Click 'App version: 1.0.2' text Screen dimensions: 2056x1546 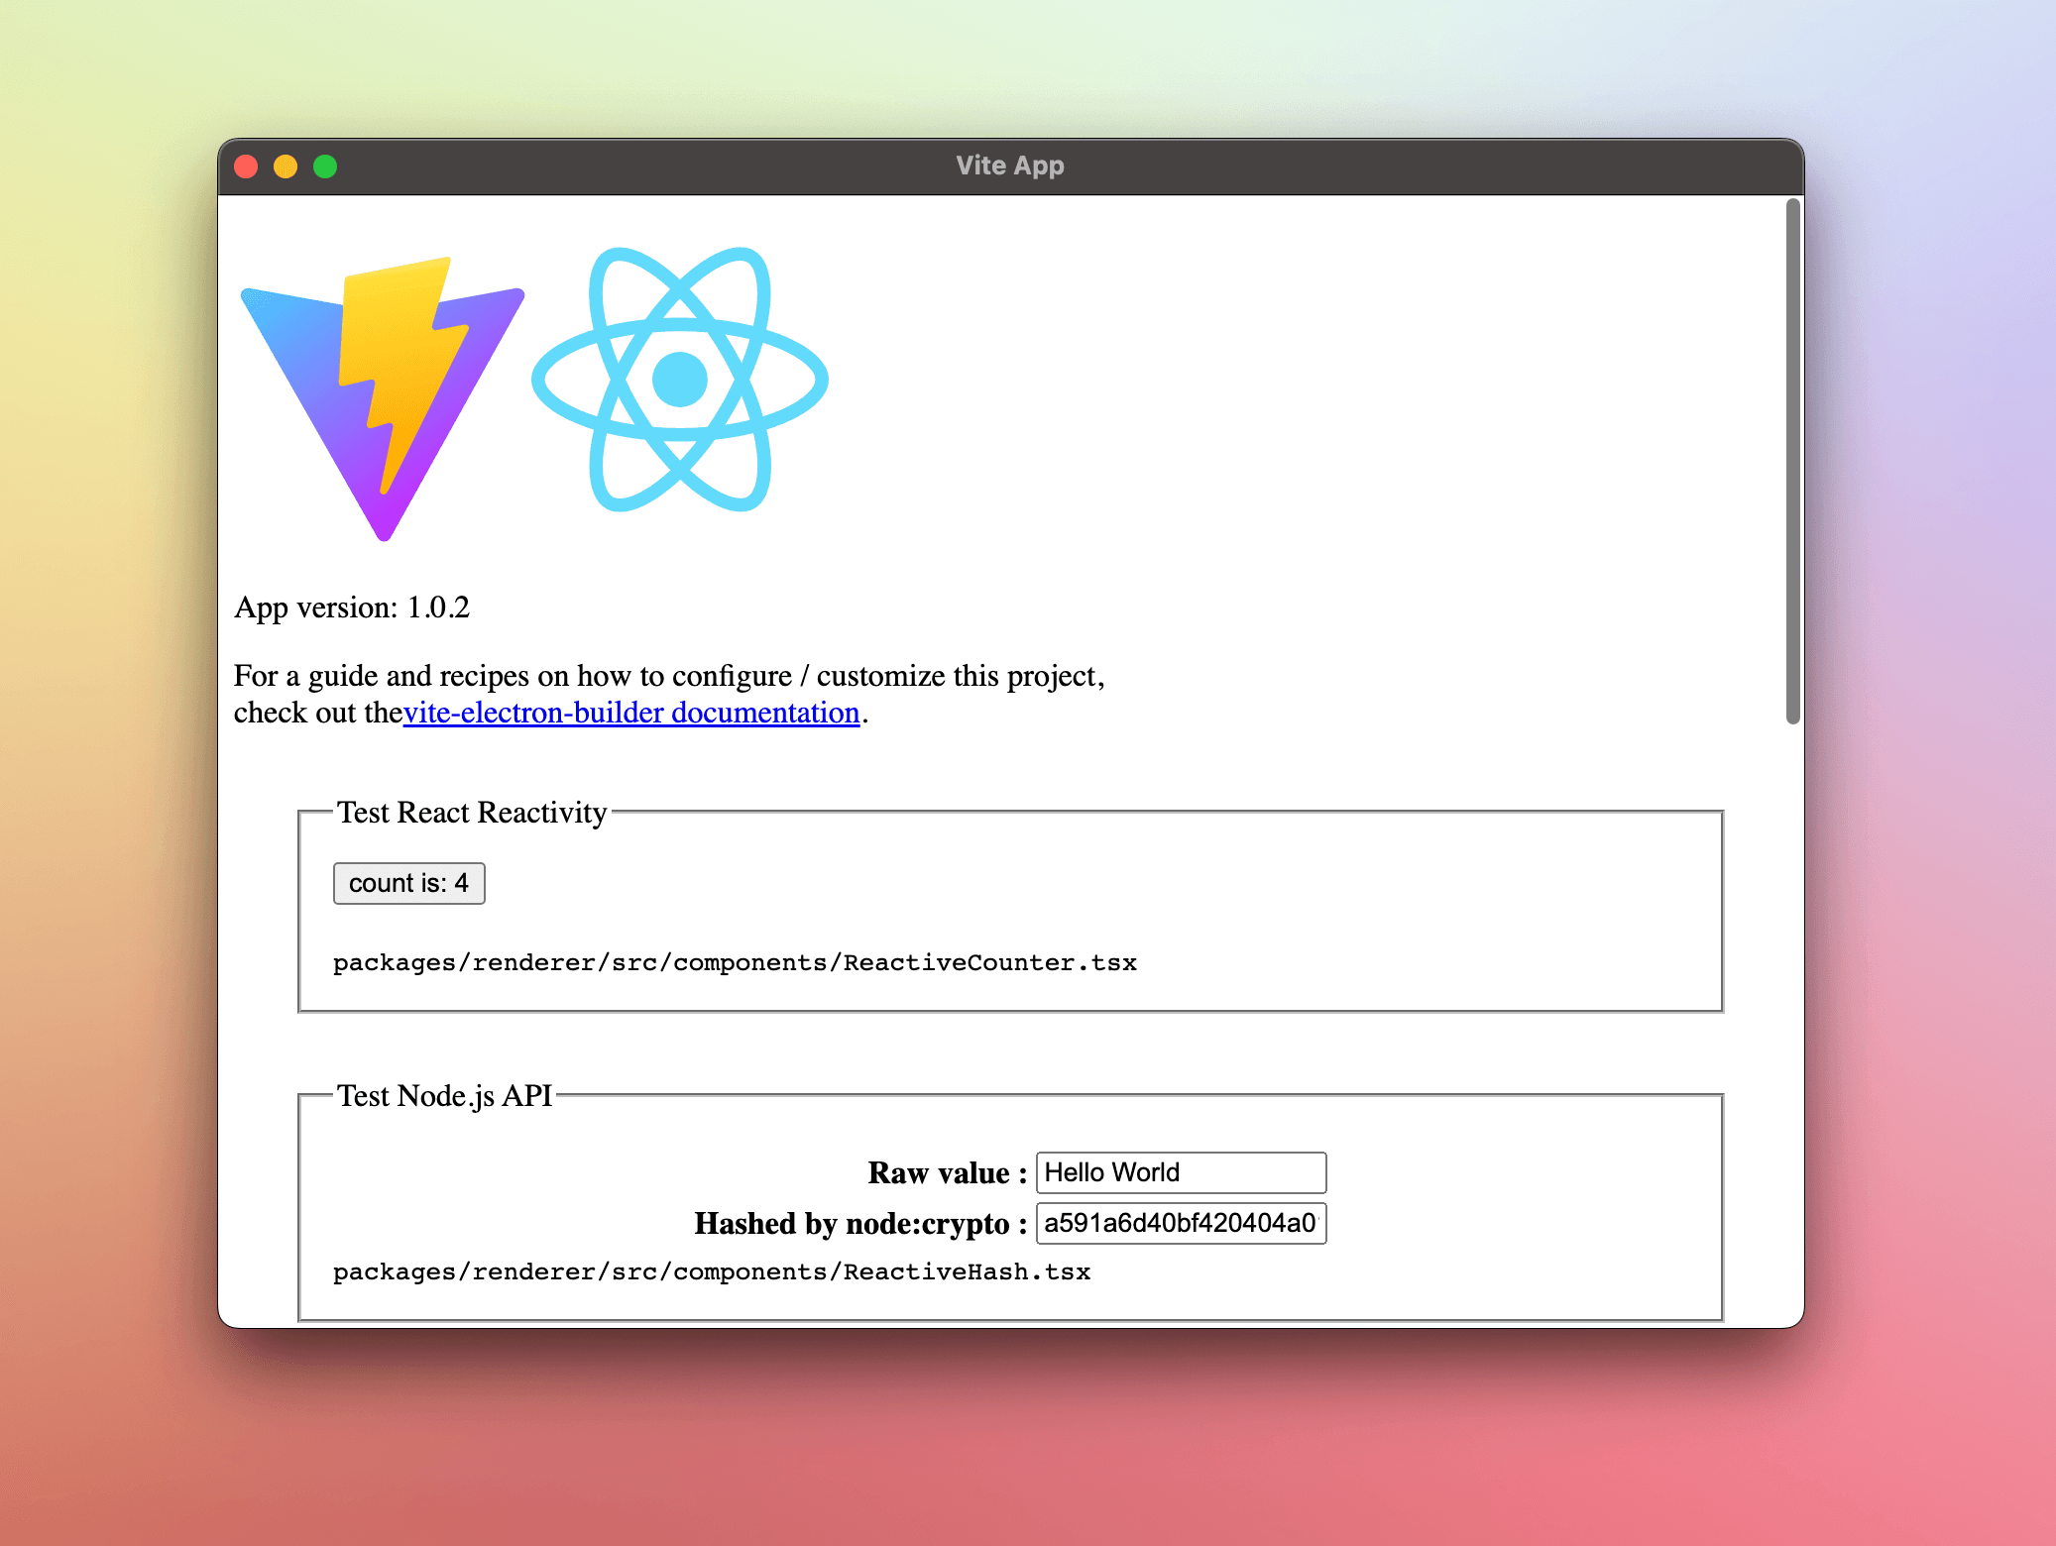(352, 607)
